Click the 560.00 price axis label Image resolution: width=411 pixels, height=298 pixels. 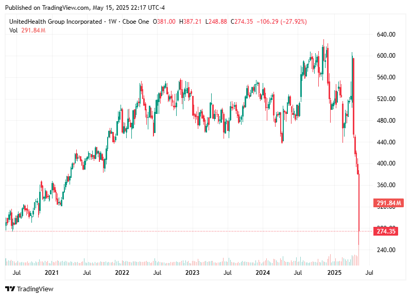pos(386,77)
